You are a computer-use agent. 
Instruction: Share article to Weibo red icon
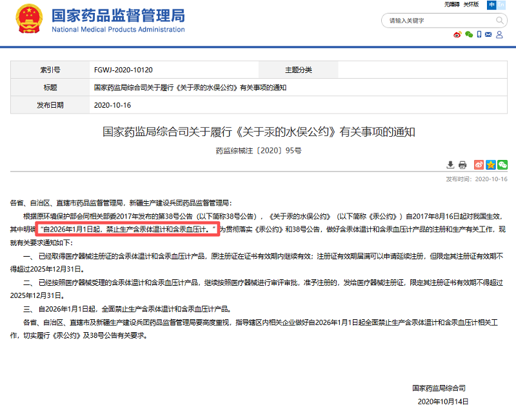479,164
